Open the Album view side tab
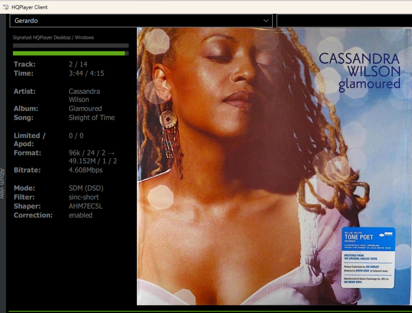 point(3,183)
